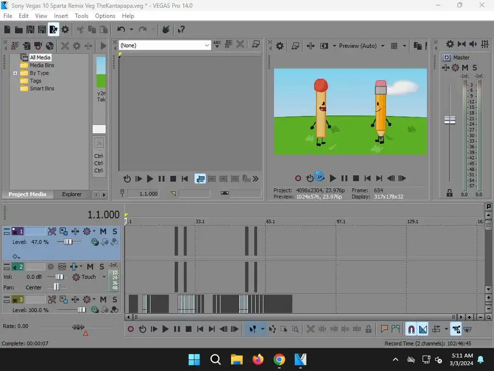Adjust track 1 Level slider
This screenshot has width=494, height=371.
pos(68,242)
